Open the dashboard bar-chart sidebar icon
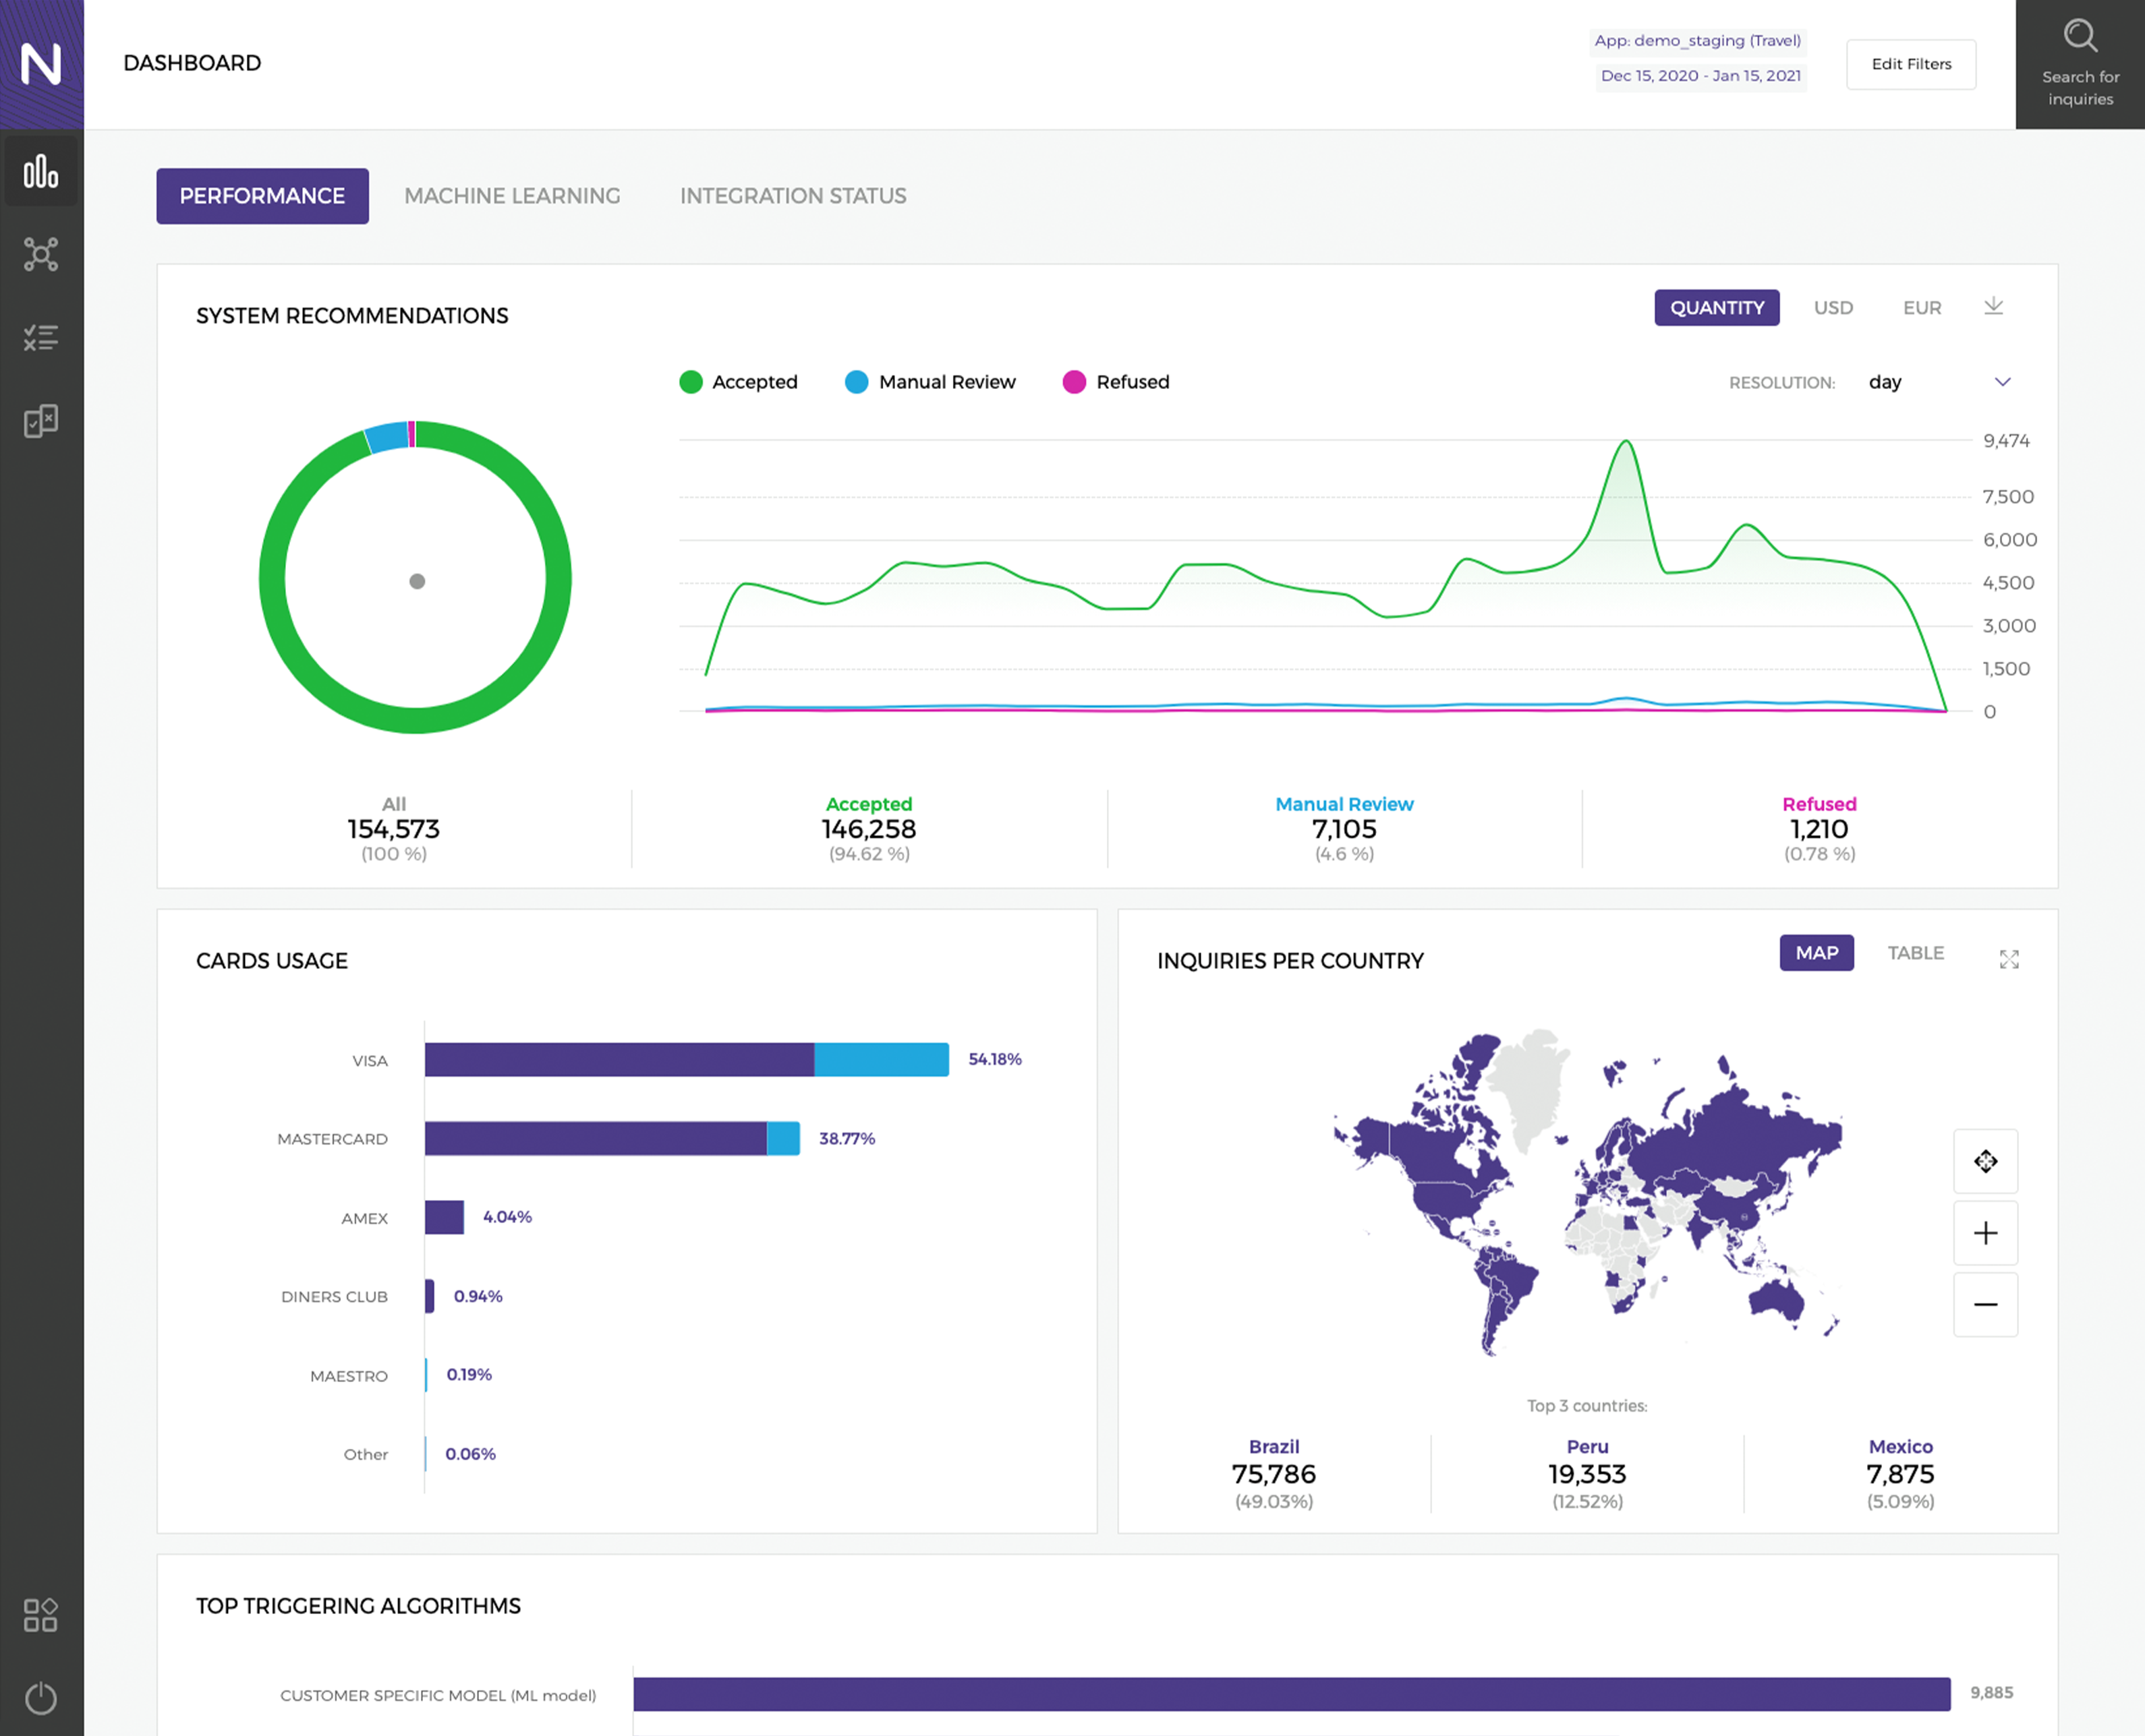This screenshot has height=1736, width=2145. click(41, 171)
